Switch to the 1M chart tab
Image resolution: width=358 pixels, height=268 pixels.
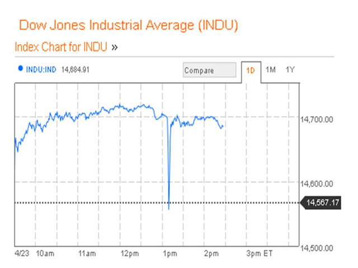271,70
